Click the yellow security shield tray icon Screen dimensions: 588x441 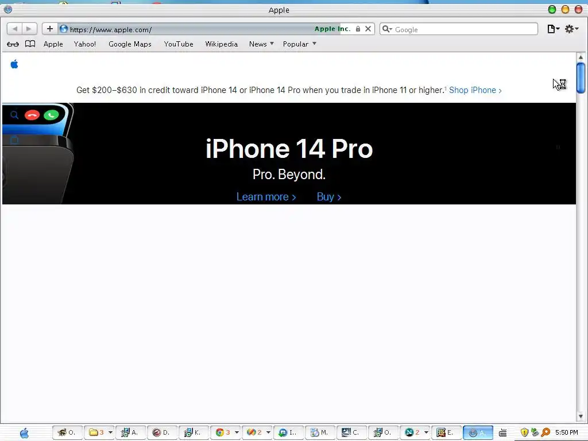[525, 433]
